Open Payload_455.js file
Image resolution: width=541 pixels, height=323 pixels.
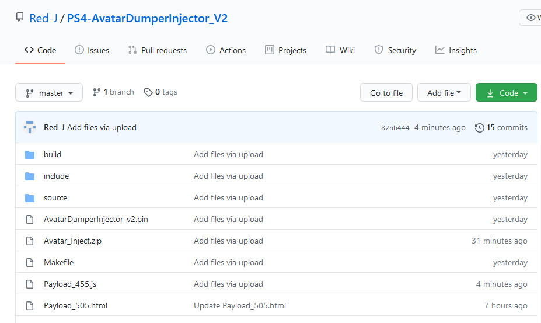click(x=69, y=284)
